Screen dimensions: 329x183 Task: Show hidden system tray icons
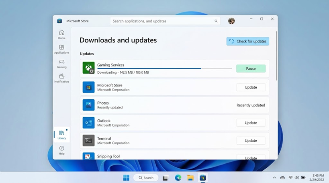click(274, 178)
